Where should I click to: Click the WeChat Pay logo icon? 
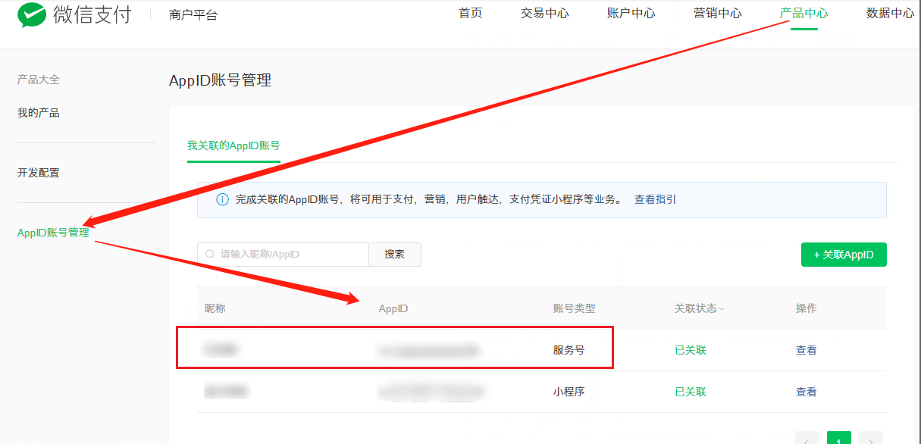[32, 14]
